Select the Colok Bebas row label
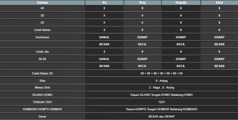Screen dimensions: 238x120 pos(42,30)
